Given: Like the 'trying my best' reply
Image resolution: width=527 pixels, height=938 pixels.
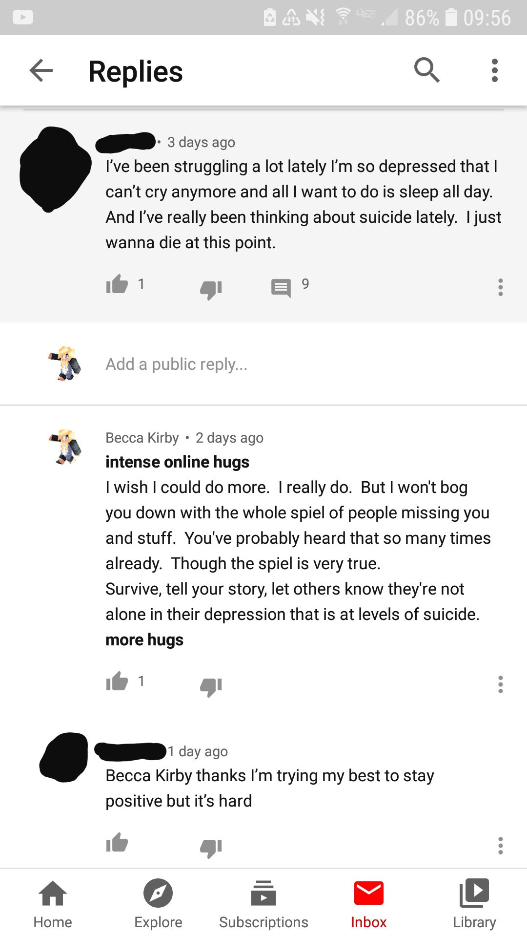Looking at the screenshot, I should (x=117, y=842).
